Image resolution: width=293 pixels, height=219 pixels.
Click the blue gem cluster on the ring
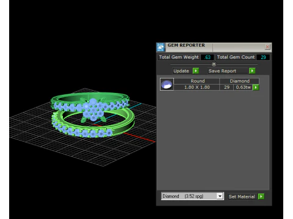93,109
